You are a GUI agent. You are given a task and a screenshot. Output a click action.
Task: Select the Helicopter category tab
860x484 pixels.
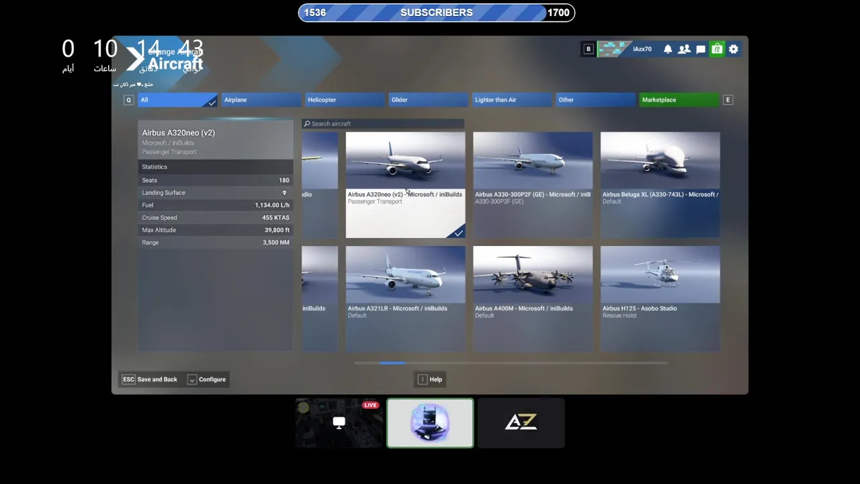coord(345,99)
